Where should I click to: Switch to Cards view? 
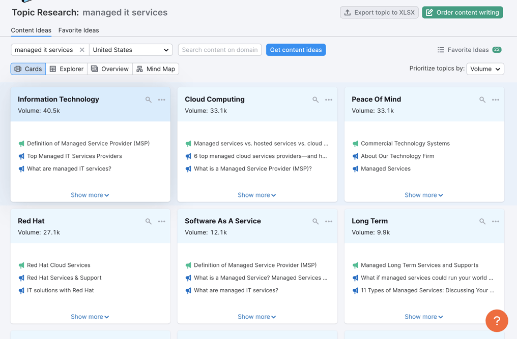(28, 69)
